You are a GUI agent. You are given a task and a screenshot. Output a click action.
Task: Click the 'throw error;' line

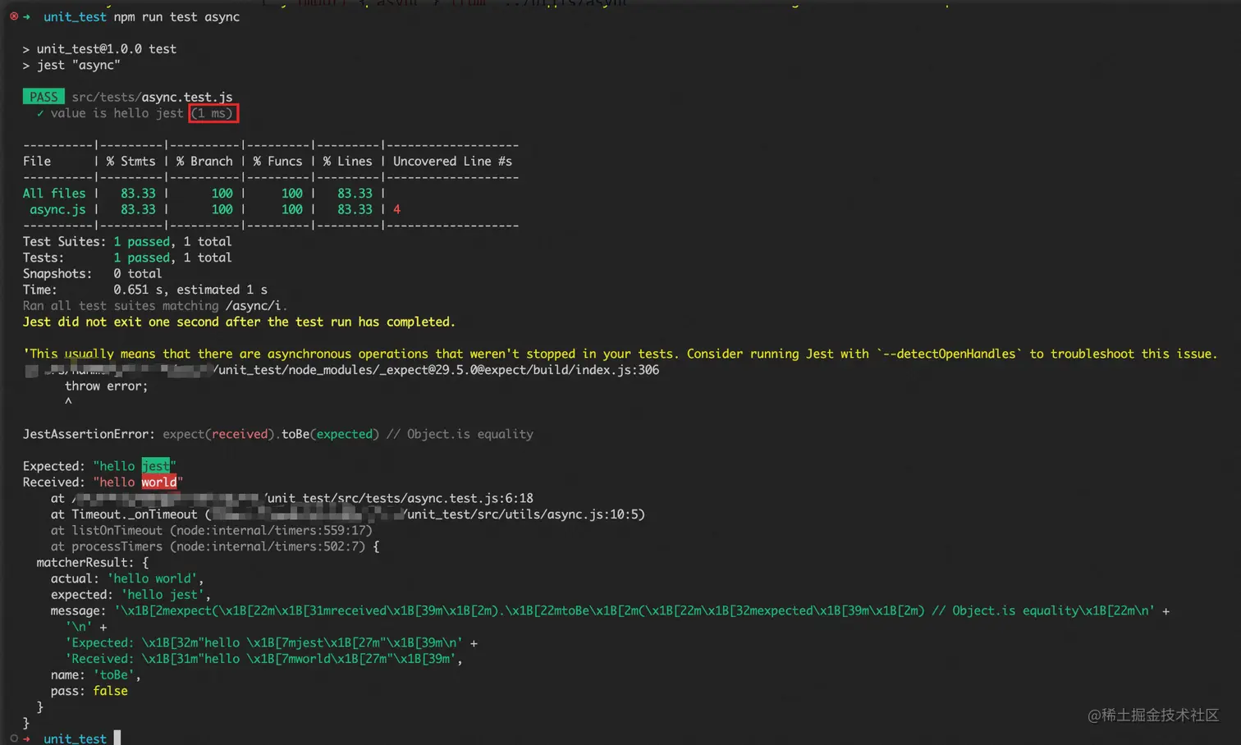(107, 386)
